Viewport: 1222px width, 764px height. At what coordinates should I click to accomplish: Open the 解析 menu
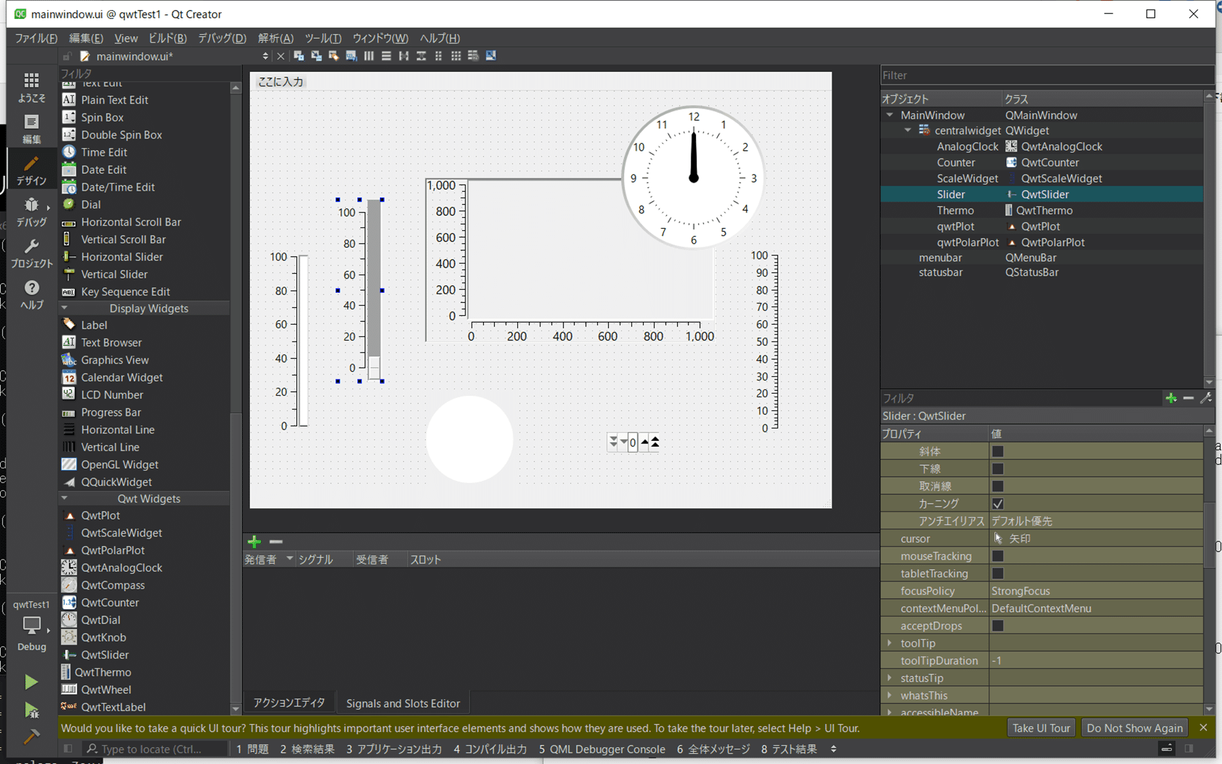(276, 38)
